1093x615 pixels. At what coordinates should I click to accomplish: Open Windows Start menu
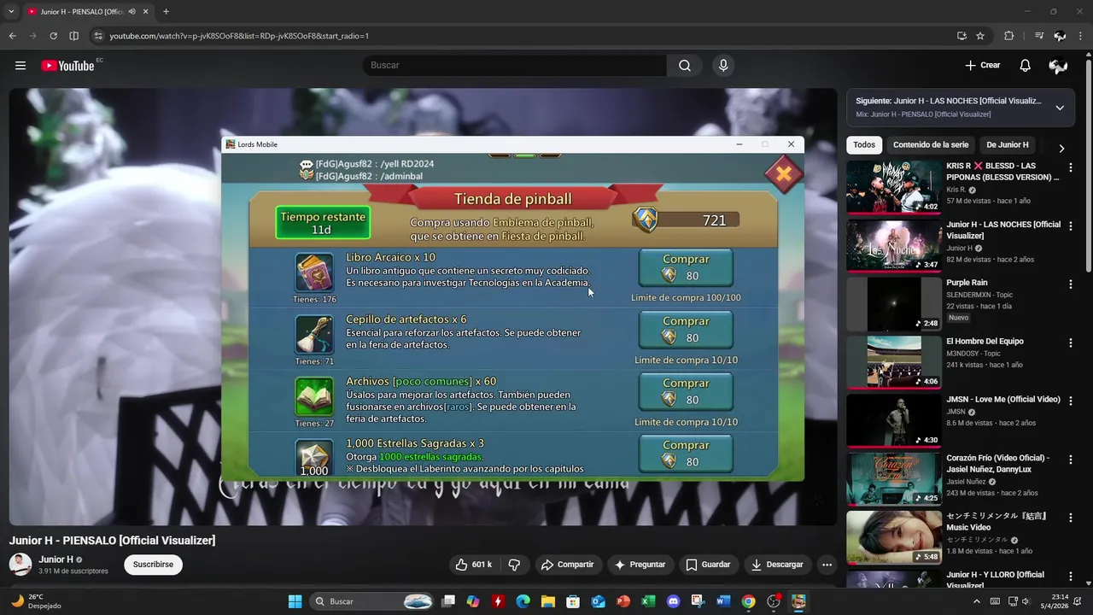[295, 601]
